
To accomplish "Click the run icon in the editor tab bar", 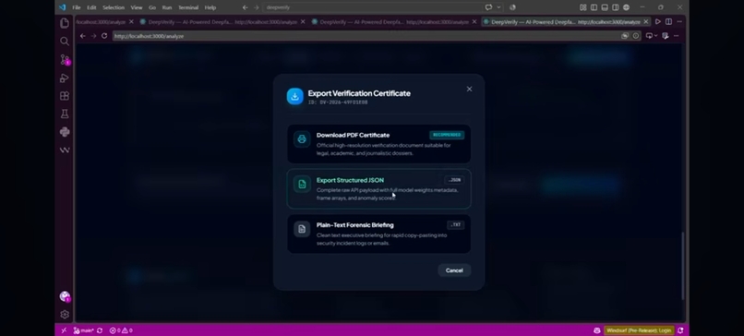I will click(x=657, y=22).
